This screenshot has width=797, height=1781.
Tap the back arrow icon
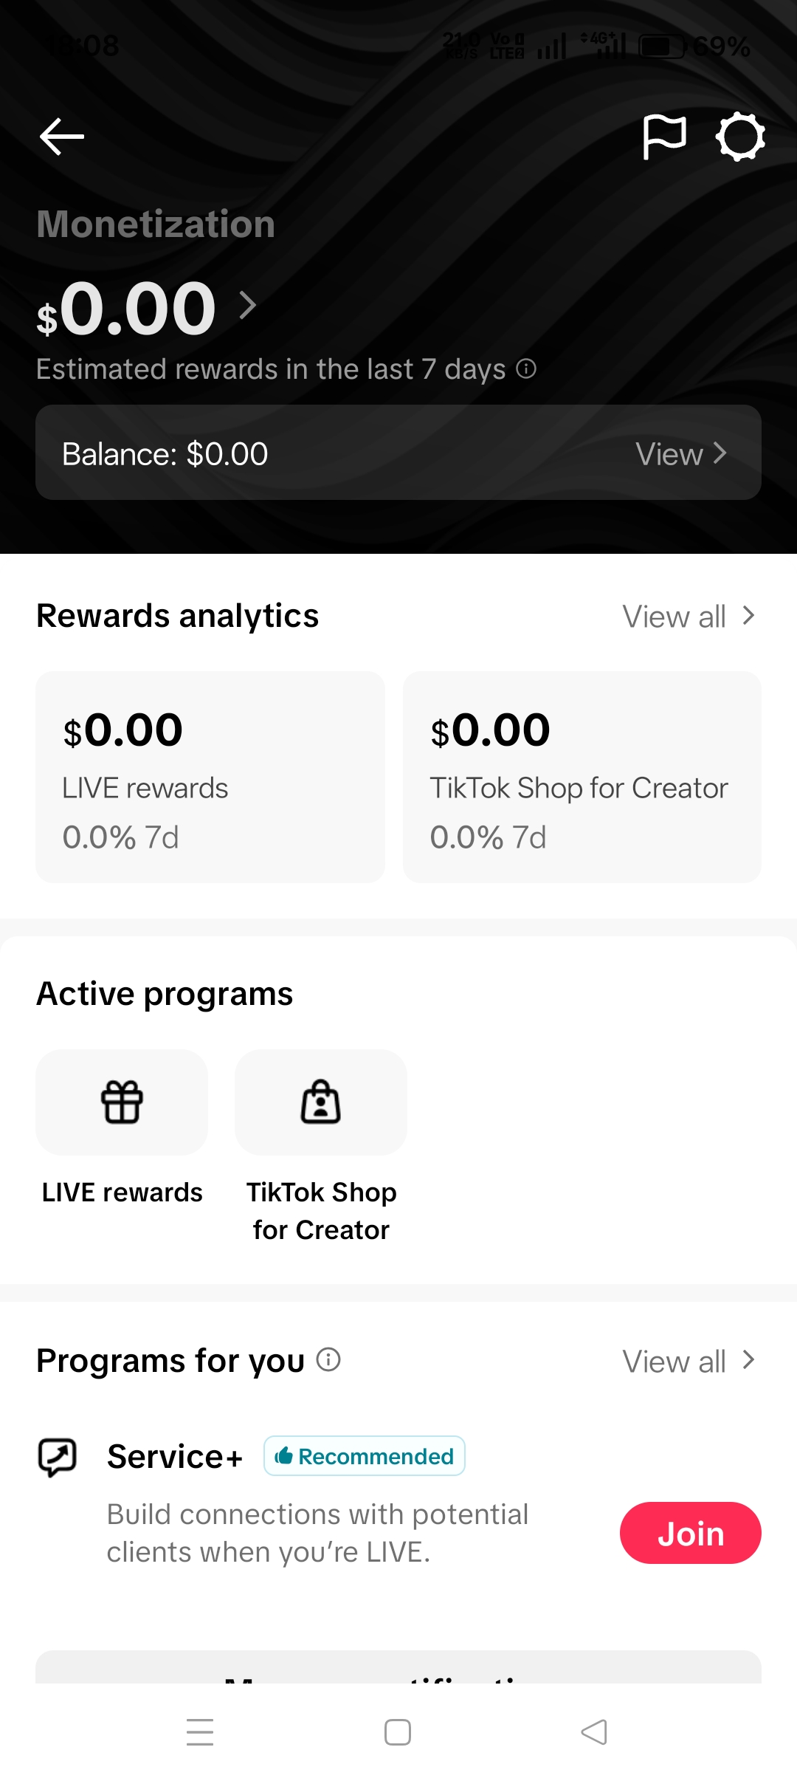(62, 137)
